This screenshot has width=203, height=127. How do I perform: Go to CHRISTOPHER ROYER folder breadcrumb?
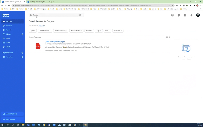point(83,44)
